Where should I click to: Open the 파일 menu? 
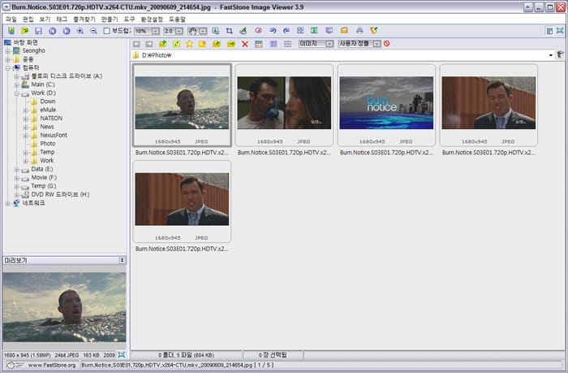click(11, 20)
